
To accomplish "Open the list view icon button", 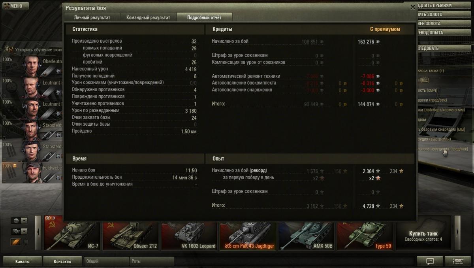I will [458, 261].
